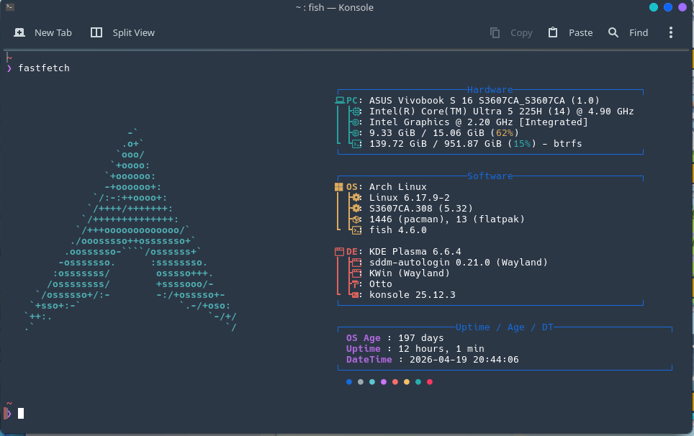Click the window icon beside DE

340,252
